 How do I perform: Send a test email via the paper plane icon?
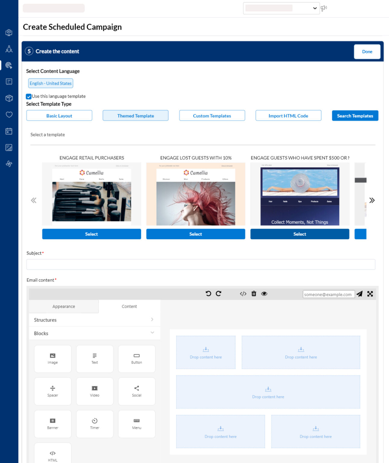[360, 294]
